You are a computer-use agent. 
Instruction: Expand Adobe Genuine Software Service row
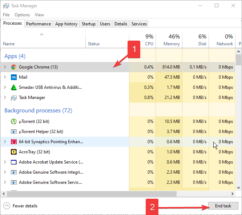point(5,182)
